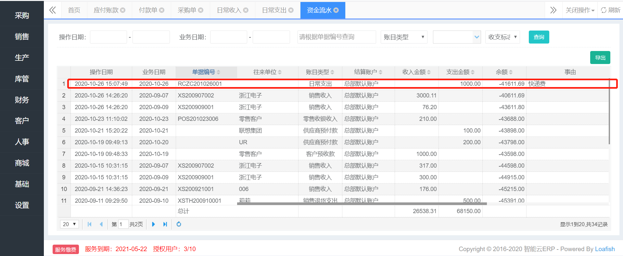Switch to the 日常支出 tab
This screenshot has height=256, width=623.
[x=274, y=10]
